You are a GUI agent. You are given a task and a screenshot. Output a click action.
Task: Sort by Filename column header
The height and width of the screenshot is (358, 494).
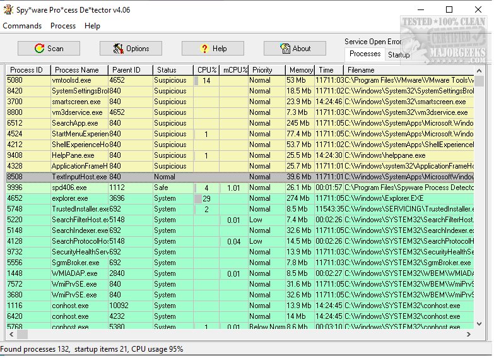pos(409,70)
